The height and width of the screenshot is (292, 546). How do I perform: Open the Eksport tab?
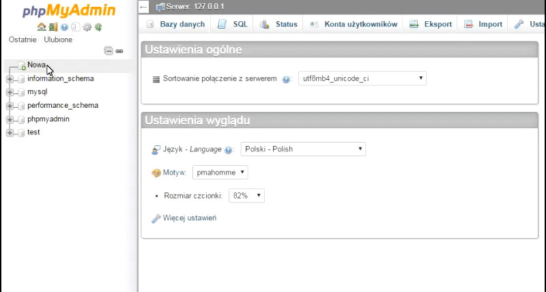coord(430,24)
